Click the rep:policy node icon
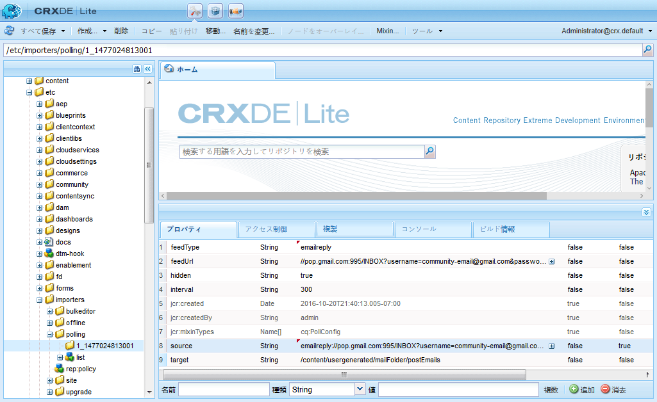Screen dimensions: 657x402 point(59,369)
